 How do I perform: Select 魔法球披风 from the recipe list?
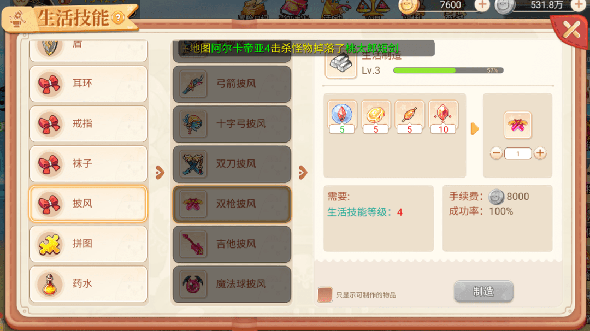[232, 284]
